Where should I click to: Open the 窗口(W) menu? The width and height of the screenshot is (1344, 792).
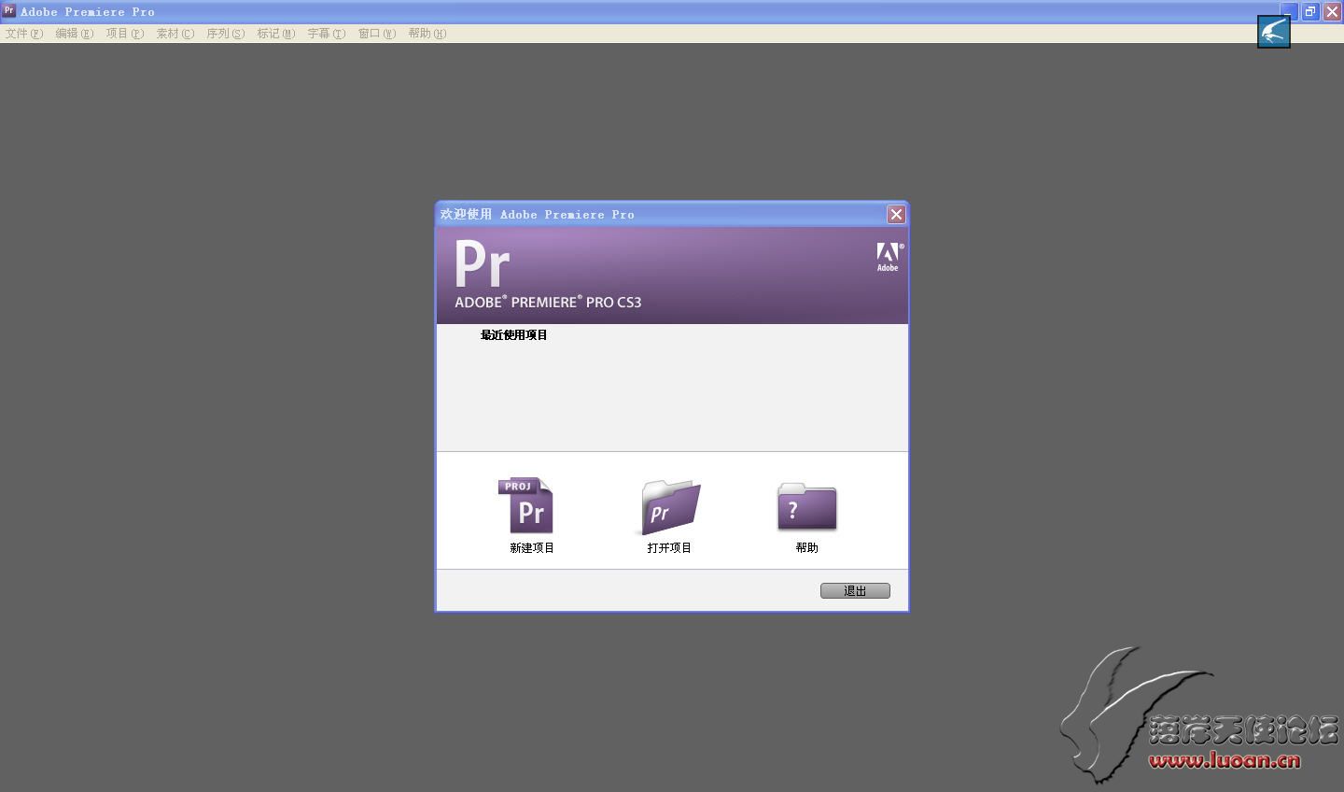[x=377, y=34]
